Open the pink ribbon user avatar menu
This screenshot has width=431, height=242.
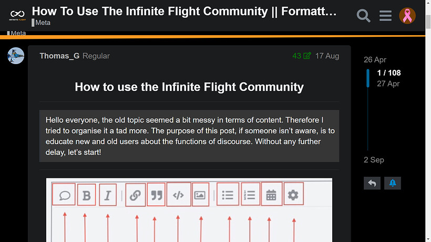point(407,16)
